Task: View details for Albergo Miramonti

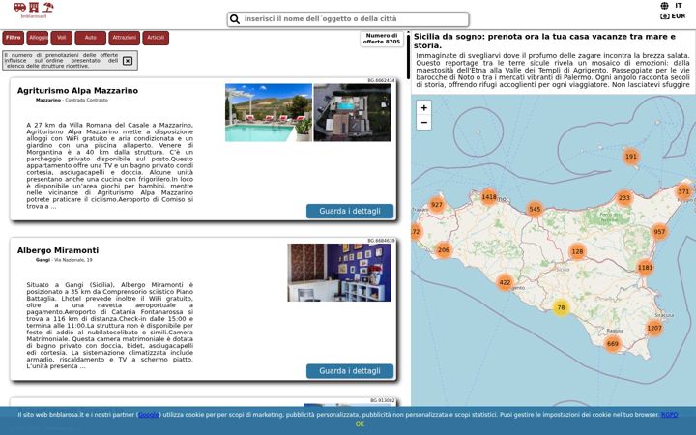Action: point(350,371)
